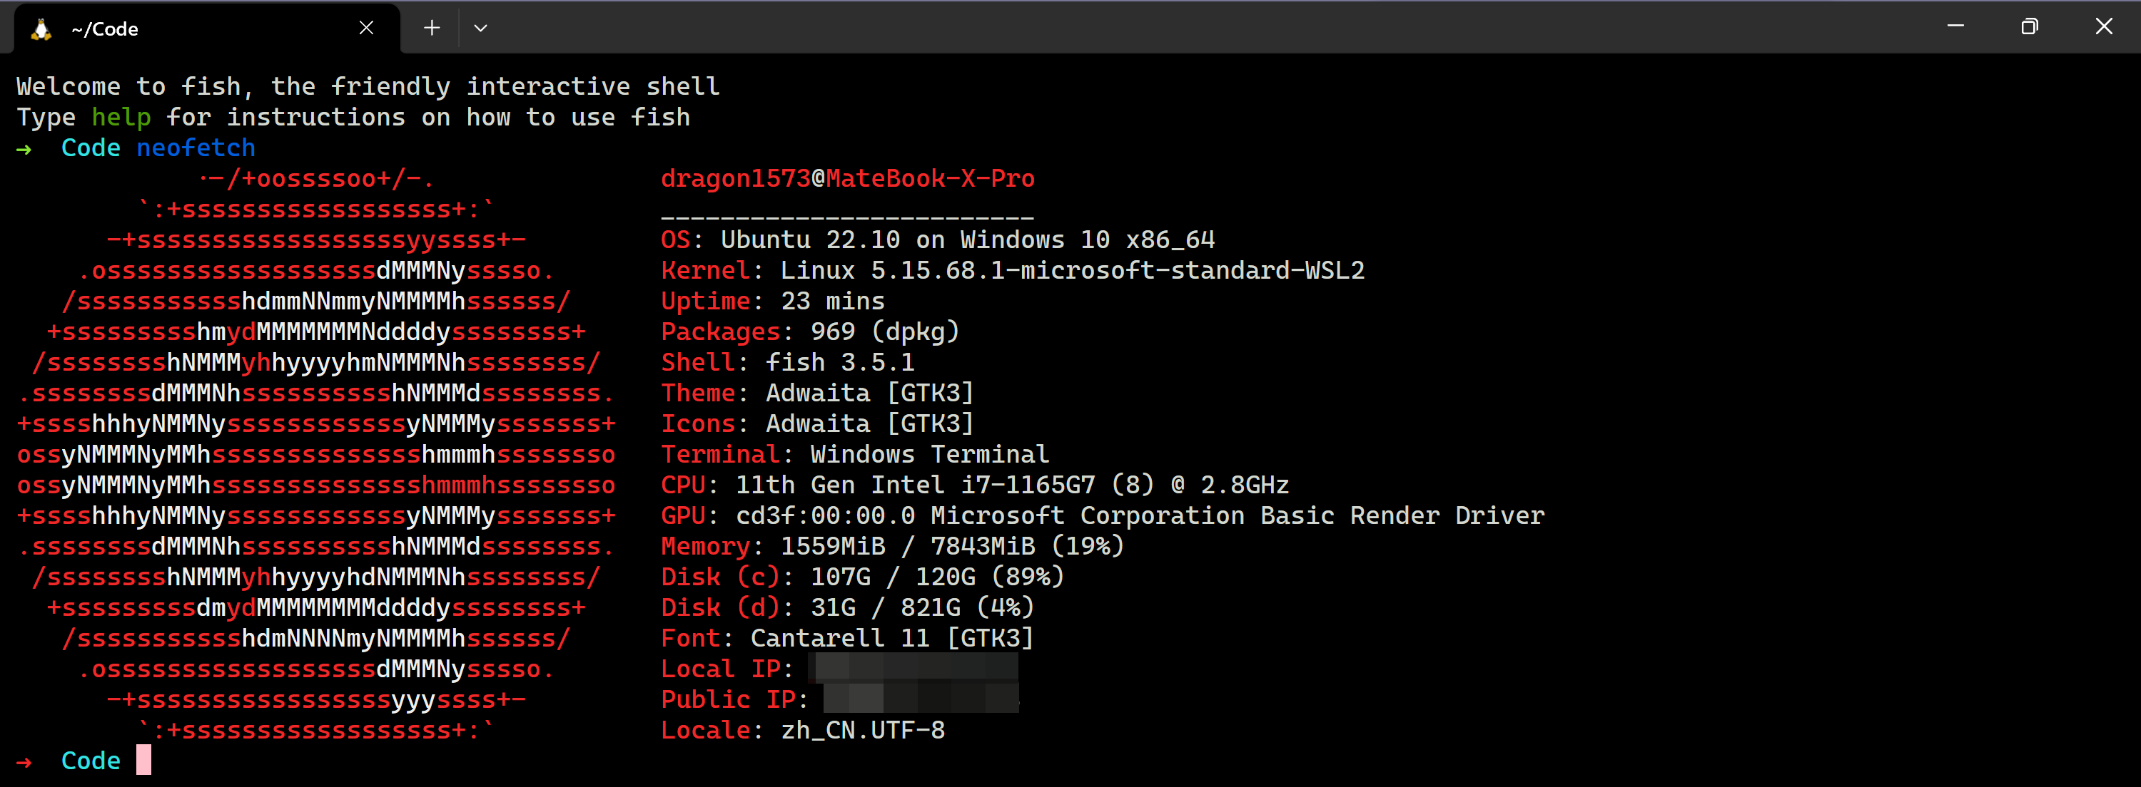The image size is (2141, 787).
Task: Close the Windows Terminal window
Action: click(x=2104, y=26)
